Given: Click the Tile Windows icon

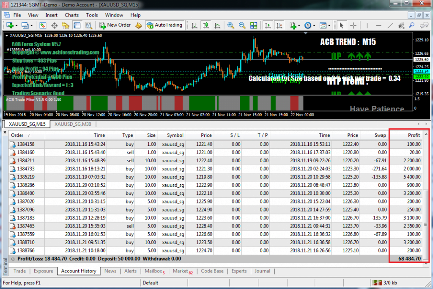Looking at the screenshot, I should tap(254, 25).
